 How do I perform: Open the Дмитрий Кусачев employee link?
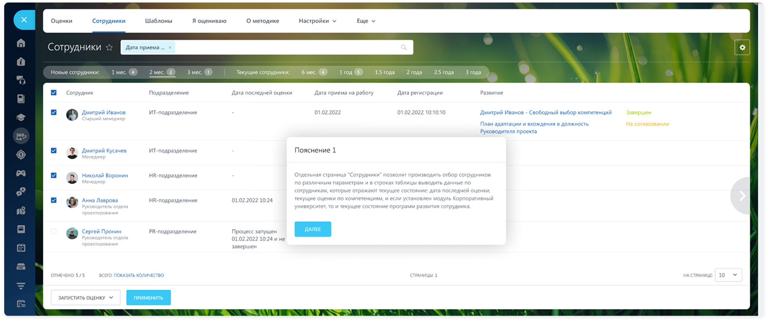(x=104, y=151)
